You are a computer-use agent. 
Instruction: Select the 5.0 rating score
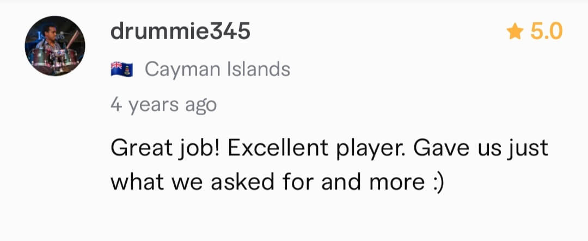coord(547,31)
